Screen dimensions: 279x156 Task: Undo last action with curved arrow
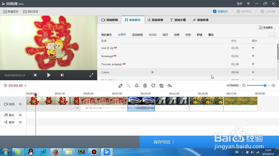click(x=170, y=86)
